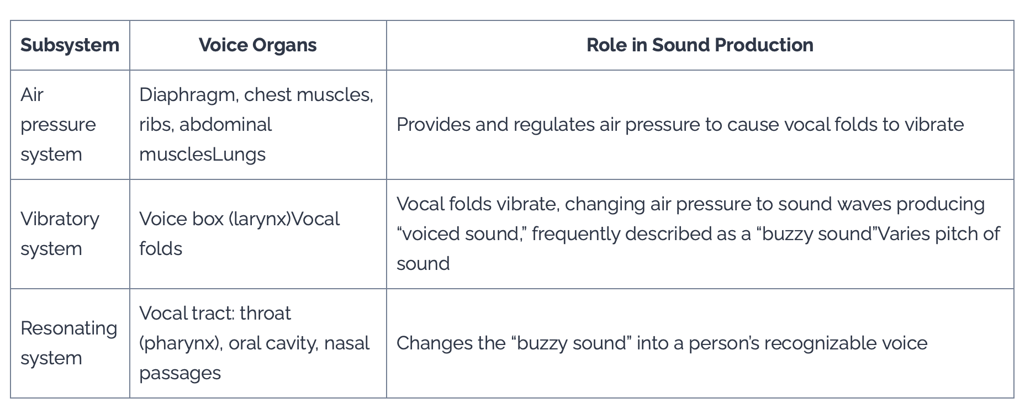This screenshot has height=414, width=1025.
Task: Click the Role in Sound Production header
Action: [700, 45]
